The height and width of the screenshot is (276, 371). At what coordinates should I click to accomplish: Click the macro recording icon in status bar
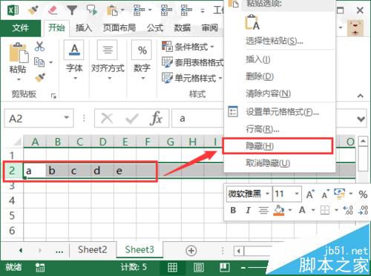pyautogui.click(x=40, y=267)
